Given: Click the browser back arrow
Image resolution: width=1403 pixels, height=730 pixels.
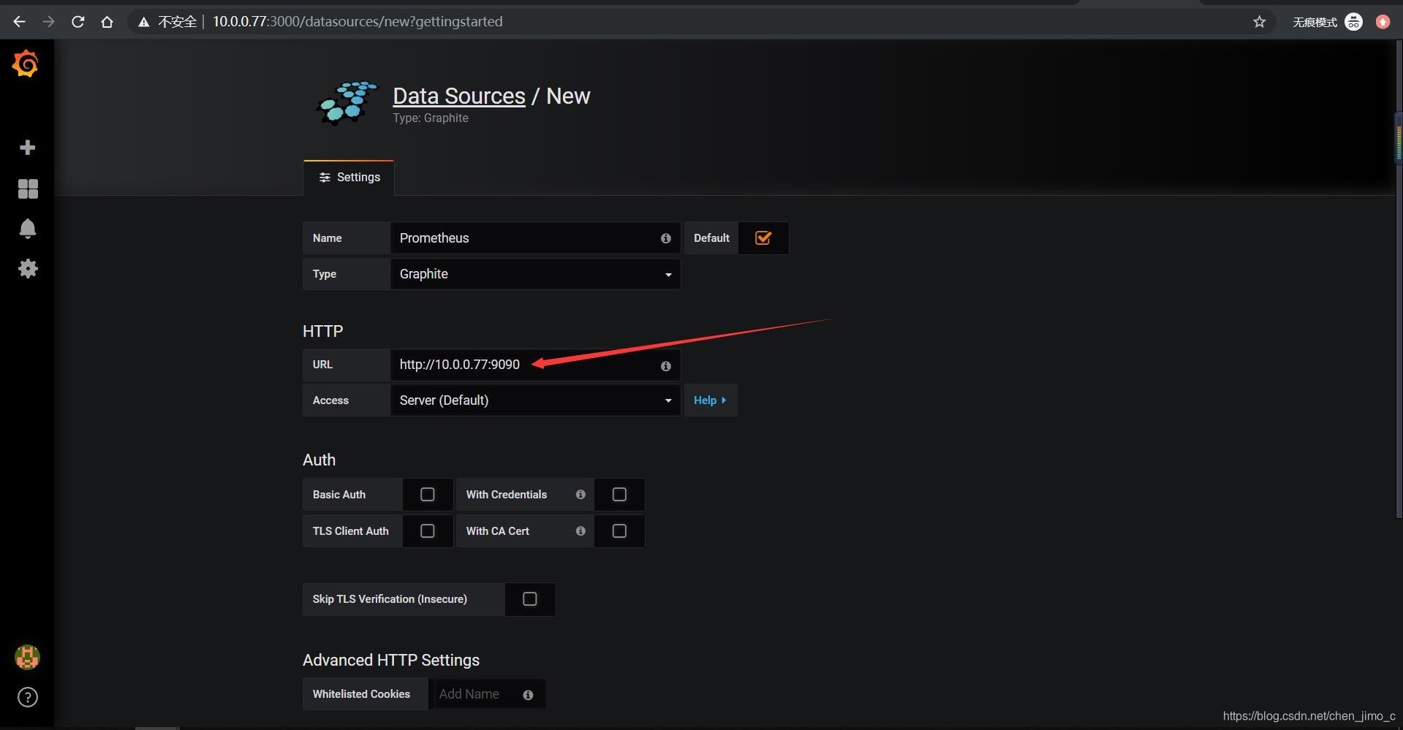Looking at the screenshot, I should pos(20,22).
